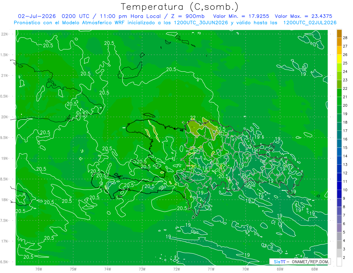Screen dimensions: 353x273
Task: Click the '0200 UTC' time label
Action: pyautogui.click(x=76, y=16)
